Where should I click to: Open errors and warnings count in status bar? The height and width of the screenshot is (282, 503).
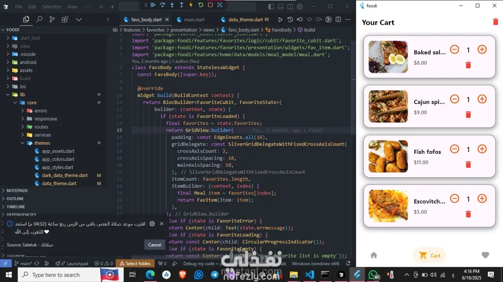pyautogui.click(x=103, y=264)
